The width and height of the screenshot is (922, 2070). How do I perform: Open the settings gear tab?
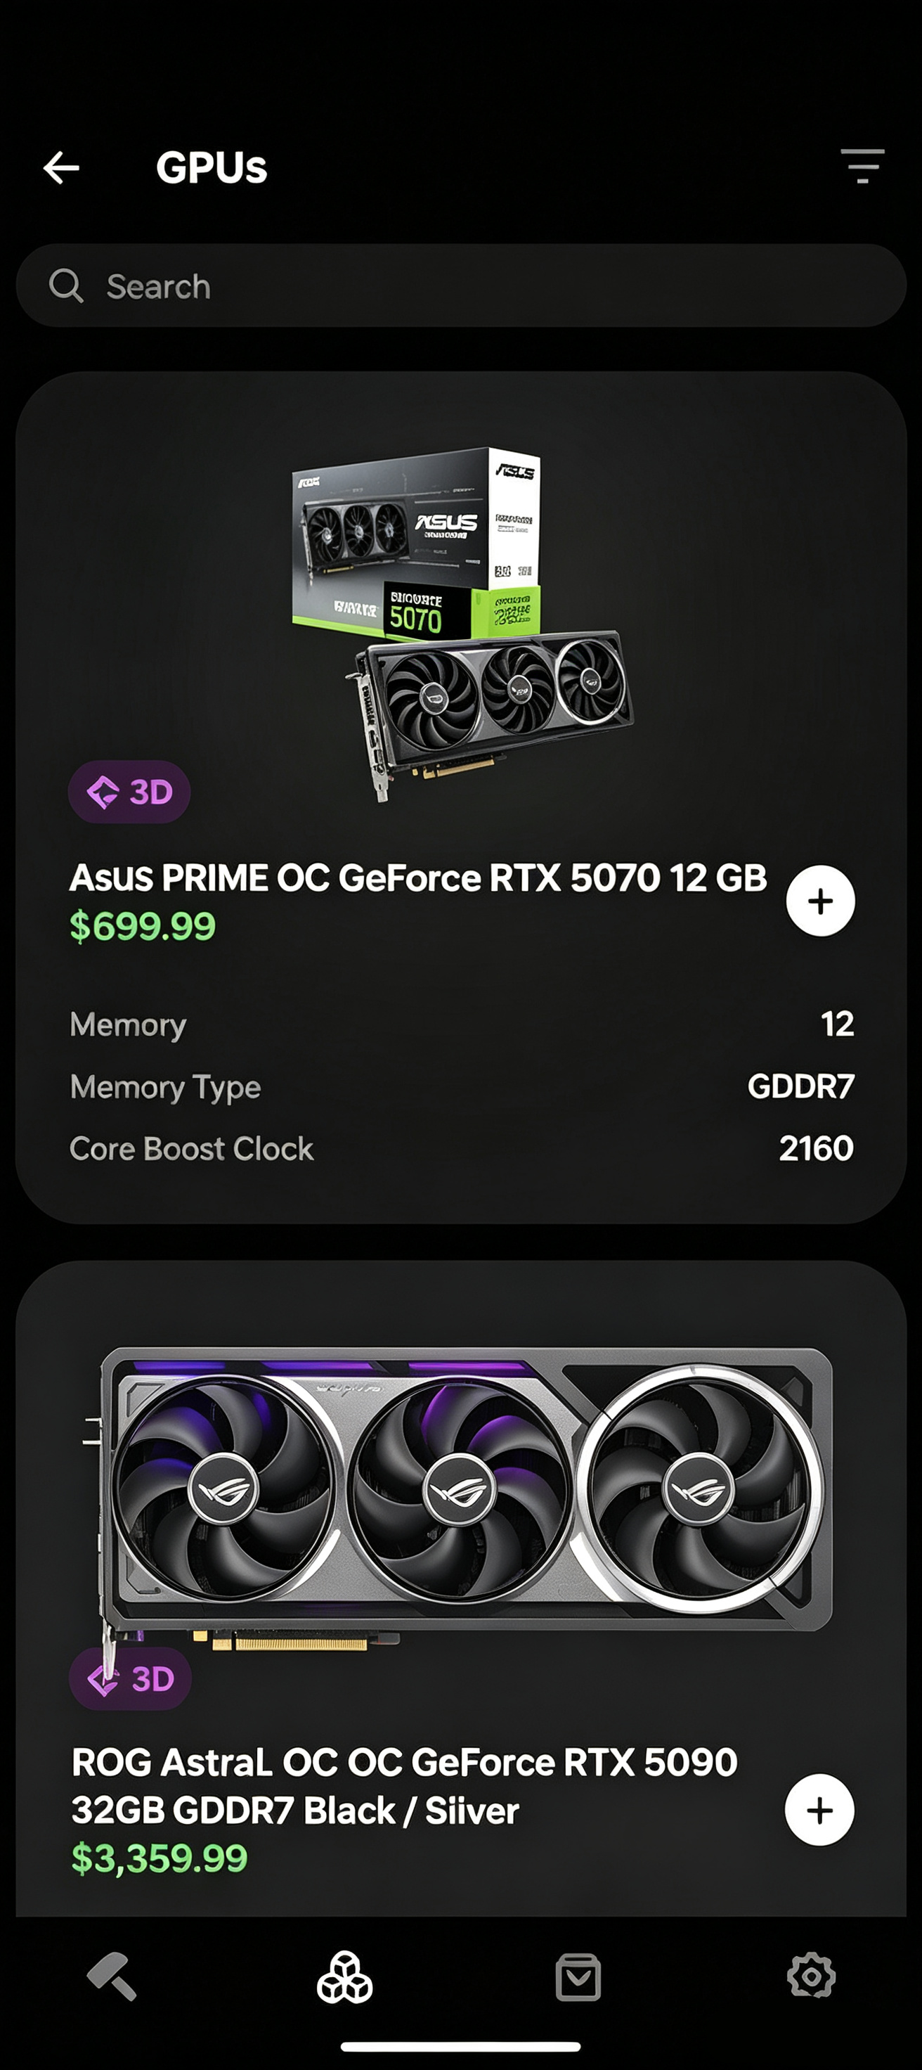point(811,1975)
